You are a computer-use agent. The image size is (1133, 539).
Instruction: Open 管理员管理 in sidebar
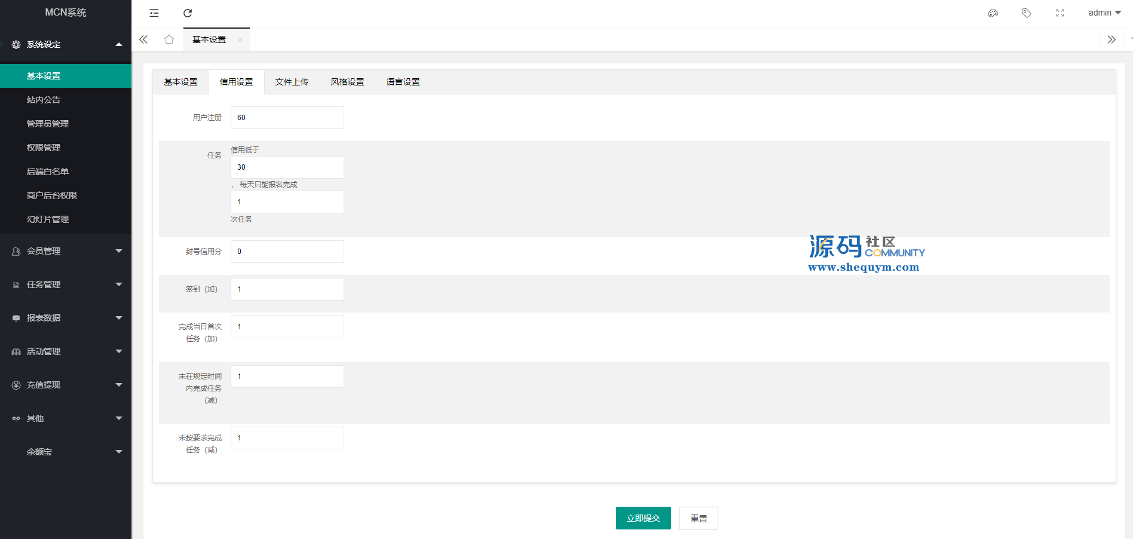[x=66, y=124]
